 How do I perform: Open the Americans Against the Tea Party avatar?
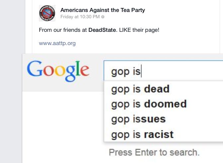coord(47,13)
